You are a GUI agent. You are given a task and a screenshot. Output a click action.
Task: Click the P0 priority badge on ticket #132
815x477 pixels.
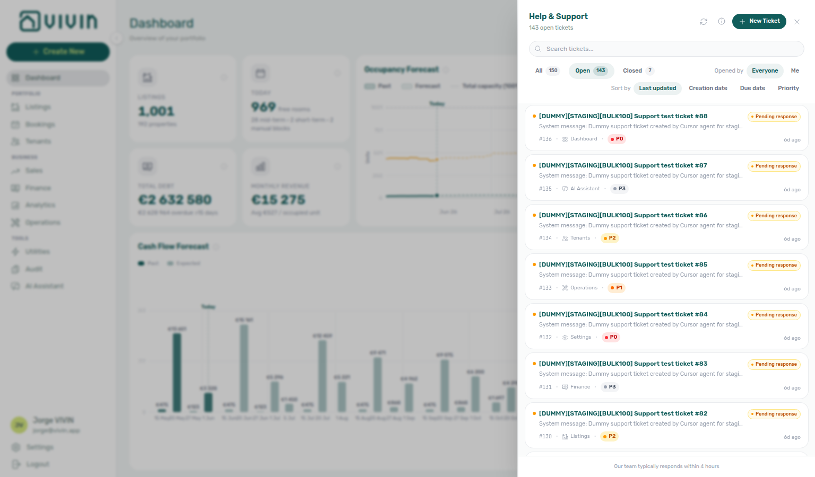click(611, 337)
